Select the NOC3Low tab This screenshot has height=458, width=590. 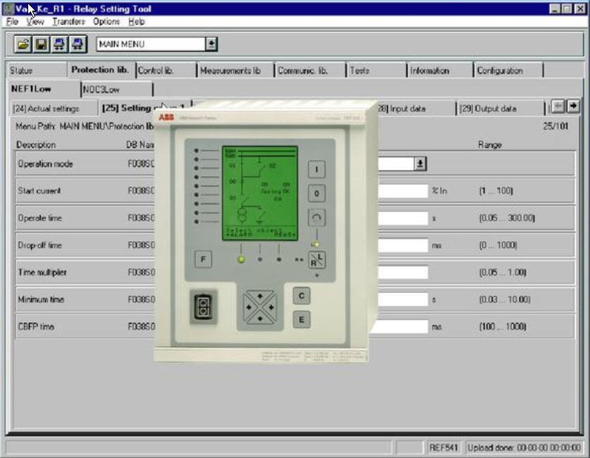[x=116, y=89]
